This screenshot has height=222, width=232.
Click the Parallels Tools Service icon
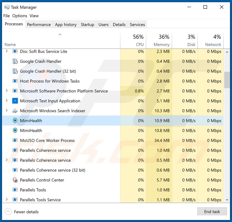tap(15, 200)
